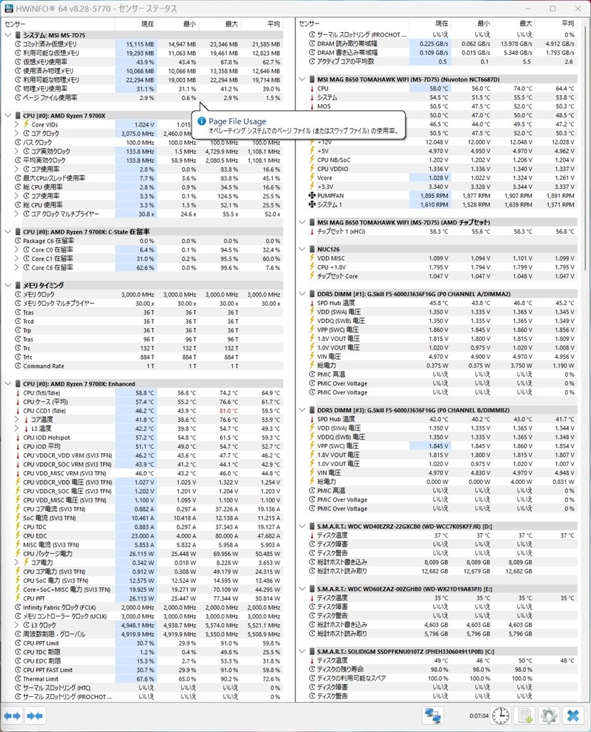Collapse the S.M.A.R.T. SOLIDIGM group
Viewport: 591px width, 732px height.
pyautogui.click(x=302, y=652)
